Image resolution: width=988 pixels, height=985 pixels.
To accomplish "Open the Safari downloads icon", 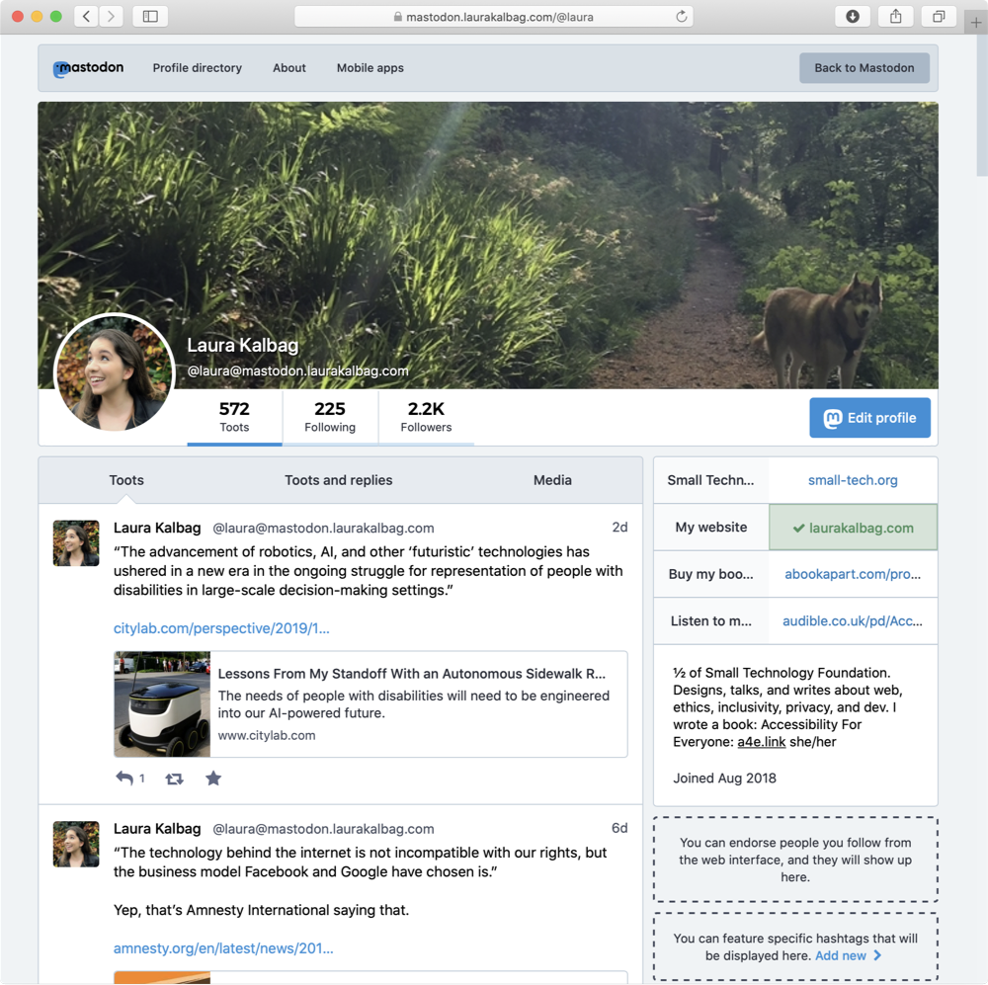I will 853,17.
